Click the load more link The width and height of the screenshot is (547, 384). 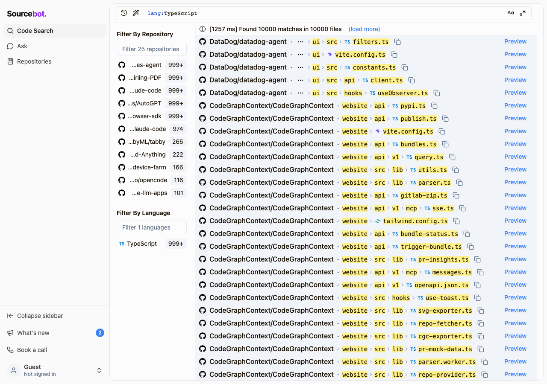[364, 29]
